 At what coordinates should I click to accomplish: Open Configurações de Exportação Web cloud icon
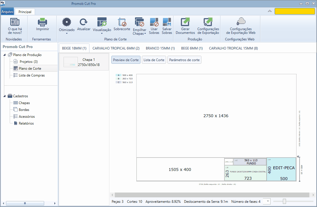pyautogui.click(x=241, y=21)
